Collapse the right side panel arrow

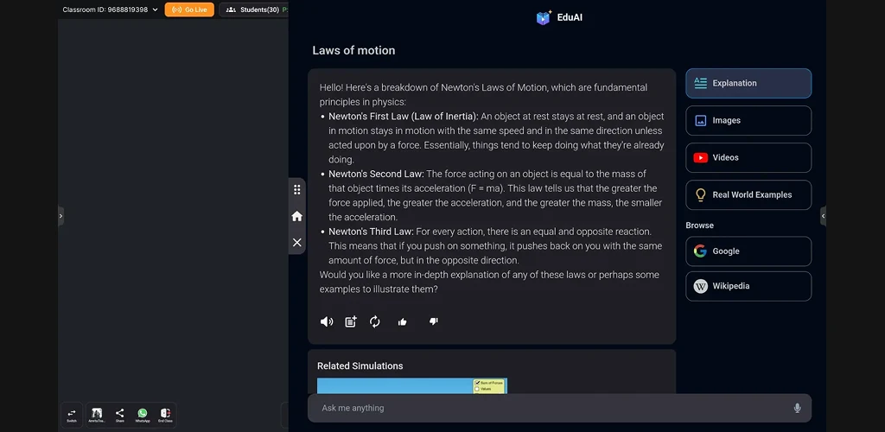(823, 216)
